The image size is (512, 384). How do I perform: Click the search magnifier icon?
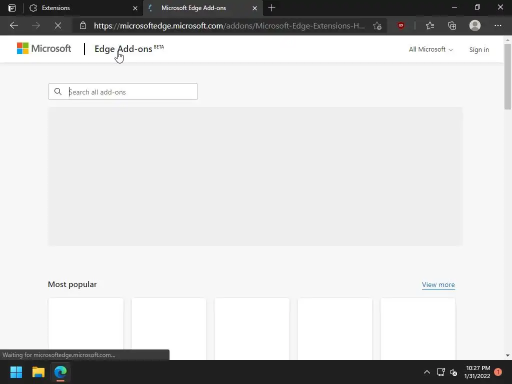click(x=58, y=92)
